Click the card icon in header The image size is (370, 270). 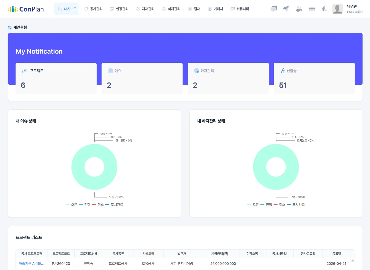[312, 9]
